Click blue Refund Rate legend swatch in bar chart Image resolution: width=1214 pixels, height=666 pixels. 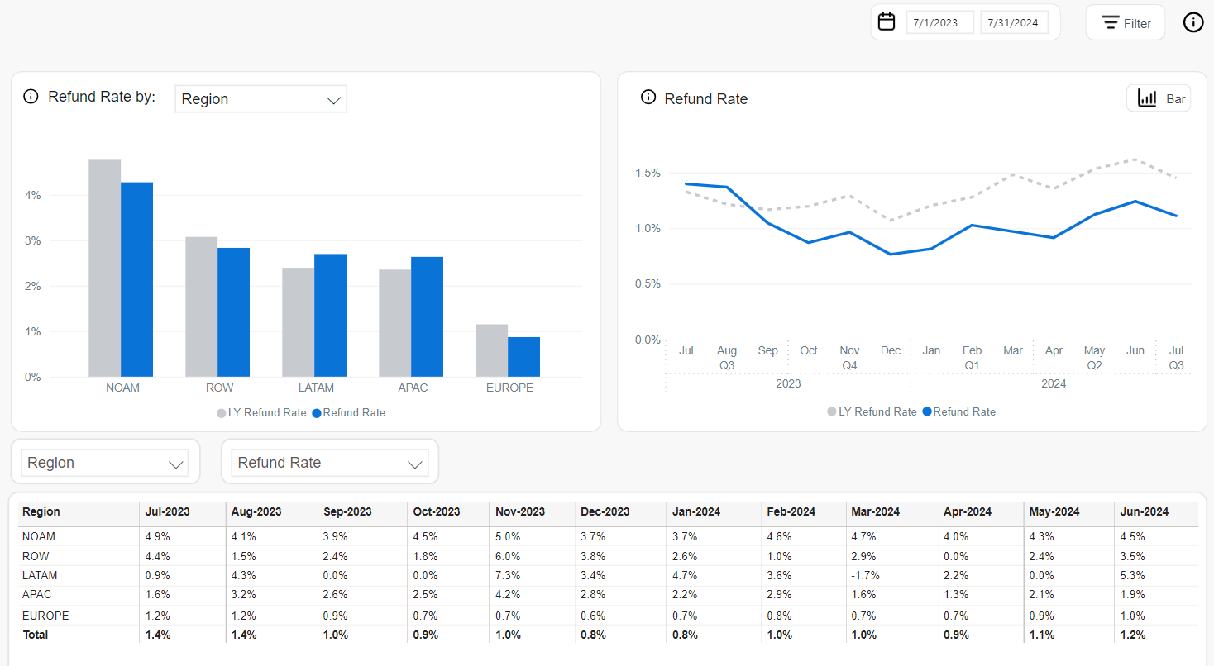pyautogui.click(x=317, y=413)
